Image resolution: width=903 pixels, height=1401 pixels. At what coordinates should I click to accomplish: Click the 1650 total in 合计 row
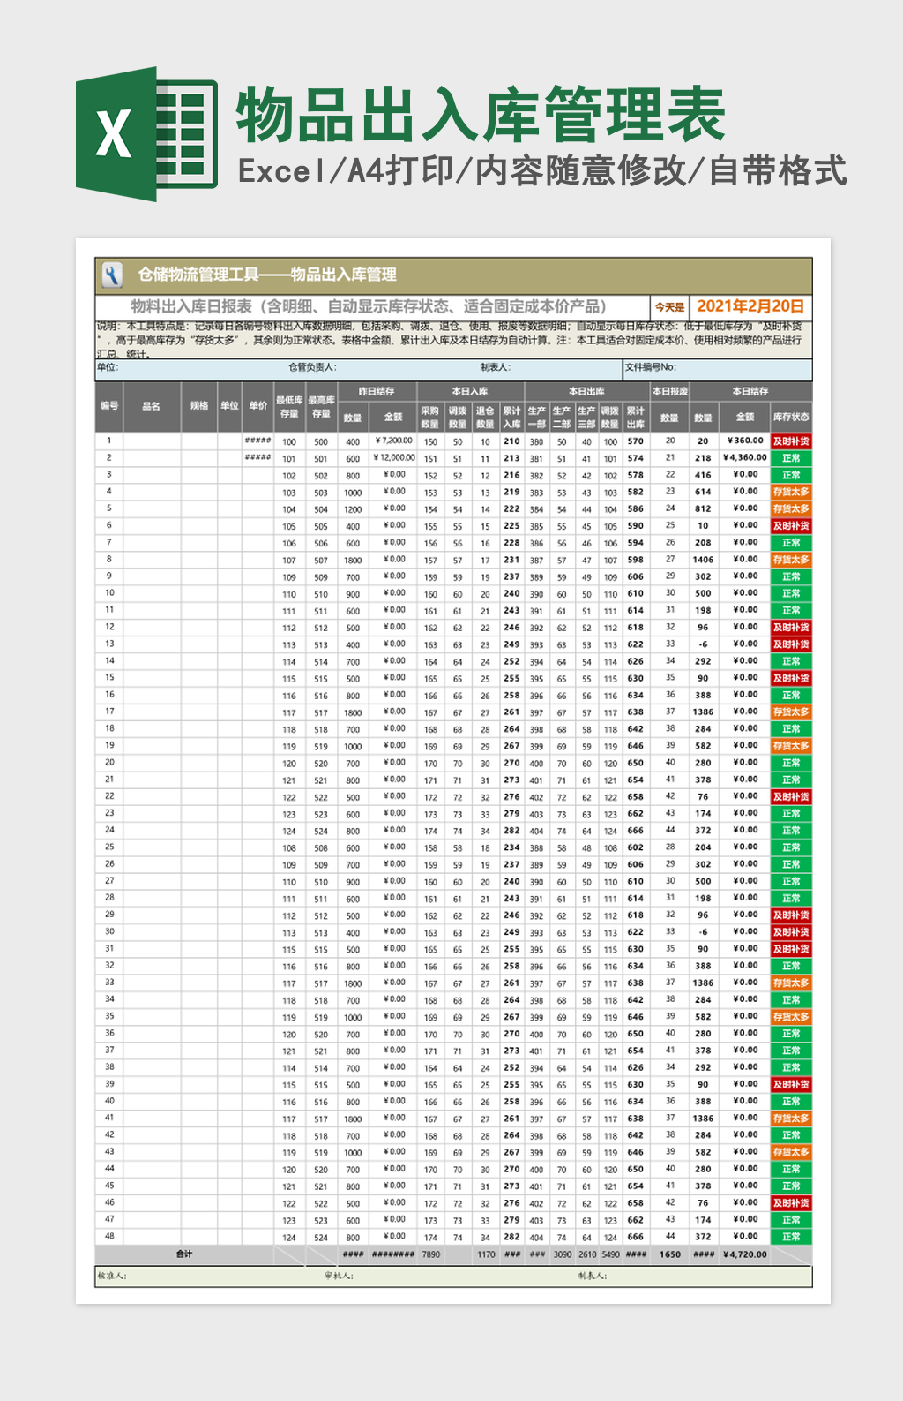tap(670, 1254)
